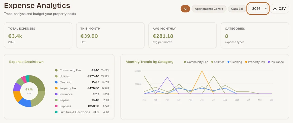Click the purple Insurance peak in March
Screen dimensions: 293x123
point(167,77)
